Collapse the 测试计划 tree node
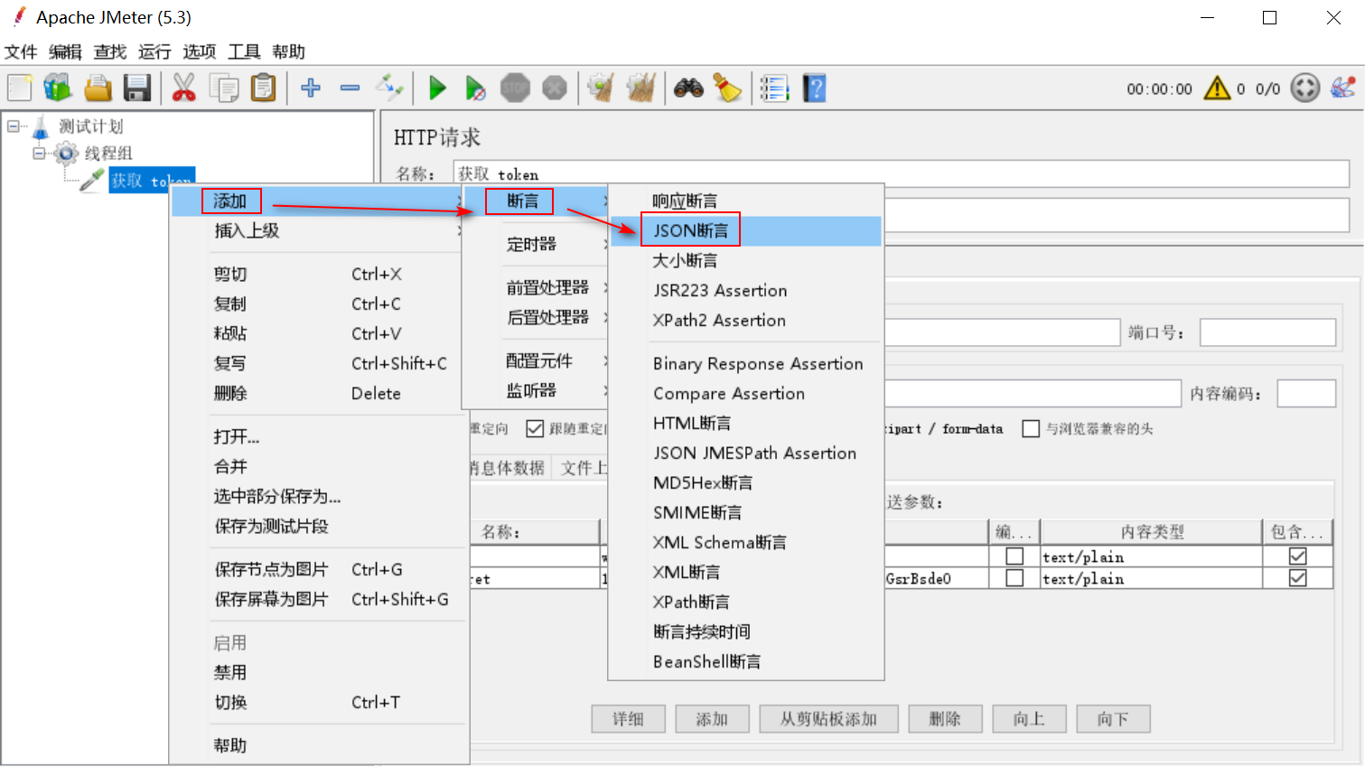Viewport: 1365px width, 767px height. click(14, 126)
